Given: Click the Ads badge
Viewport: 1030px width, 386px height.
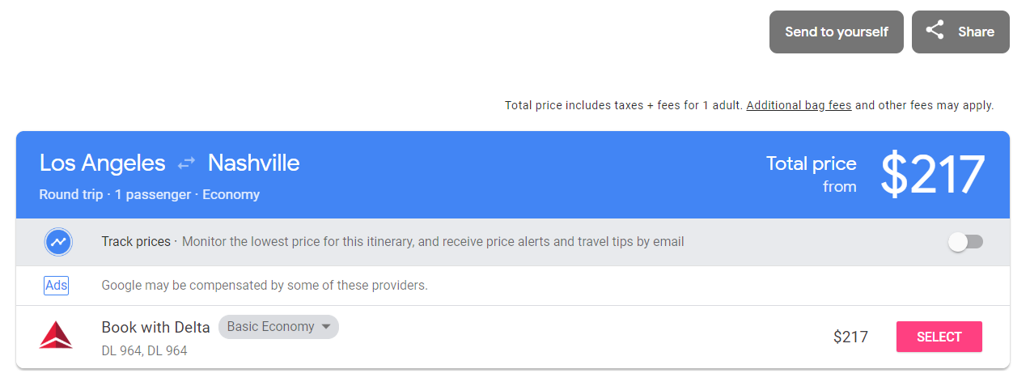Looking at the screenshot, I should click(57, 286).
